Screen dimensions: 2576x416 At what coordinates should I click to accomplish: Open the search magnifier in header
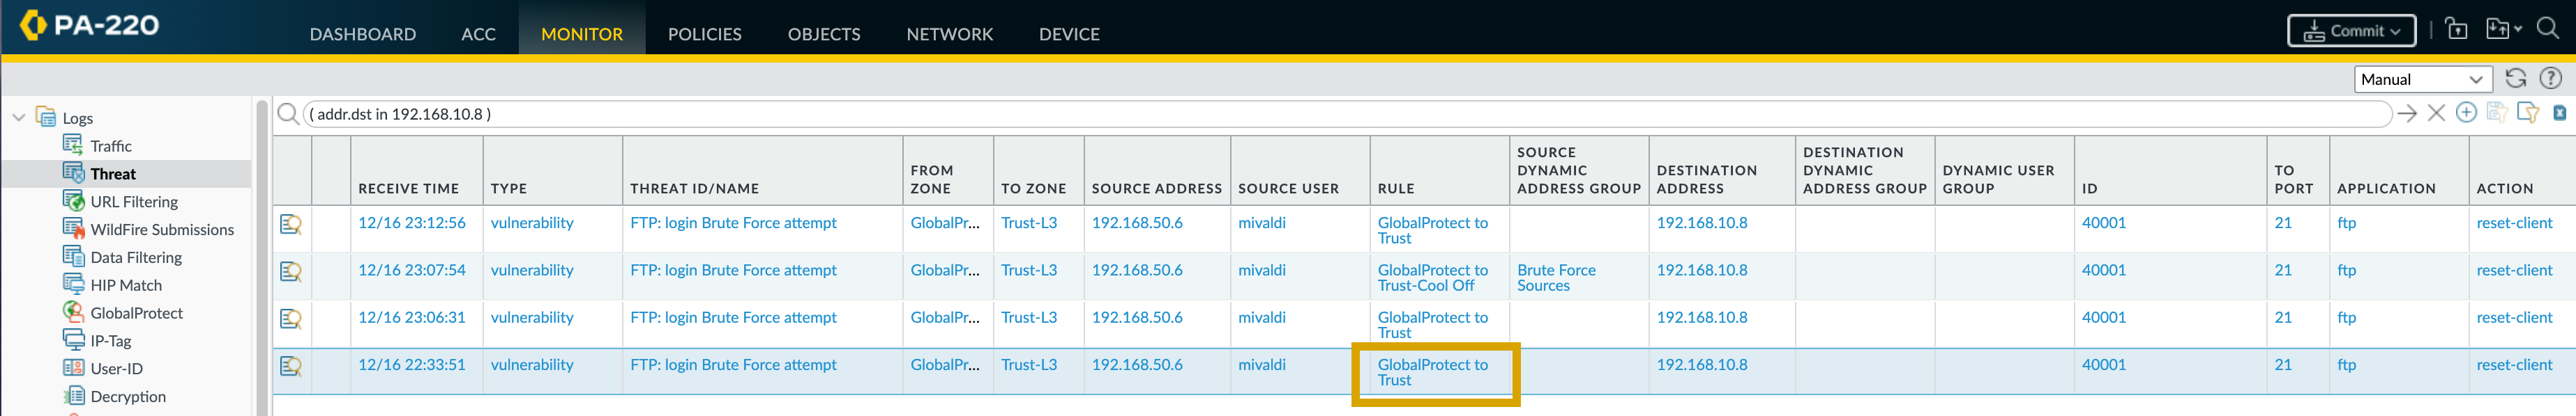[2548, 30]
